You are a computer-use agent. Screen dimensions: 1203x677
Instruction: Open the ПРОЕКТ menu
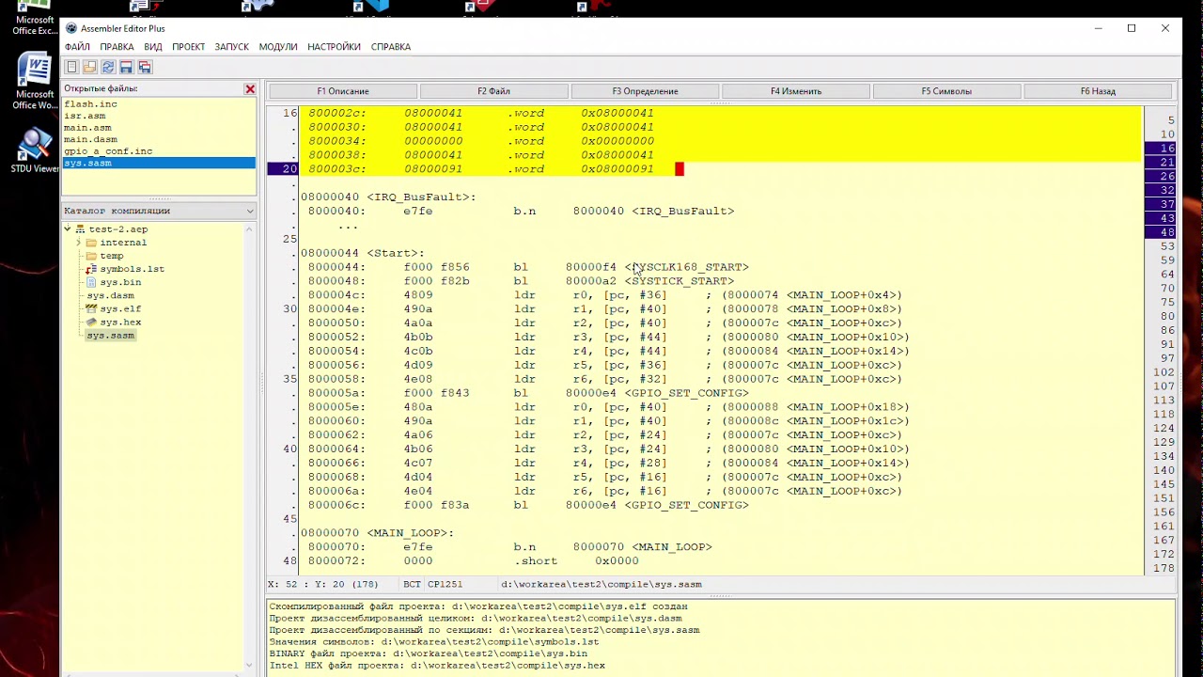click(x=188, y=47)
